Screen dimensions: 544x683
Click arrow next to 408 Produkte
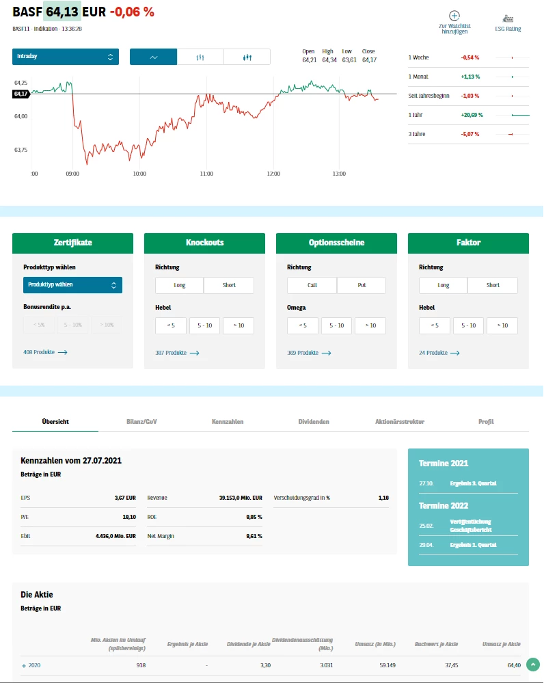pyautogui.click(x=63, y=352)
